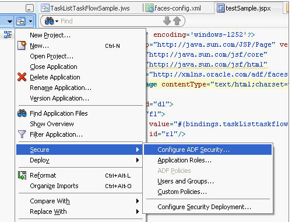Screen dimensions: 292x222
Task: Choose Version Application menu item
Action: pyautogui.click(x=80, y=98)
